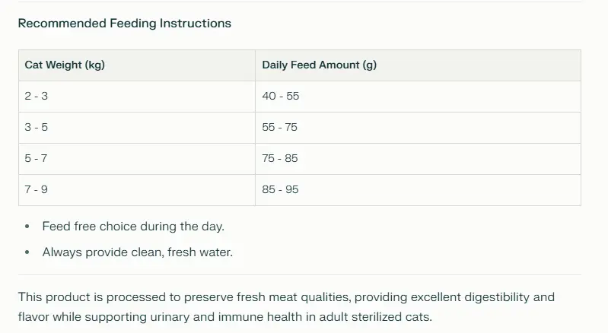Click the bullet dot before 'Always provide clean'
Image resolution: width=608 pixels, height=333 pixels.
tap(27, 252)
